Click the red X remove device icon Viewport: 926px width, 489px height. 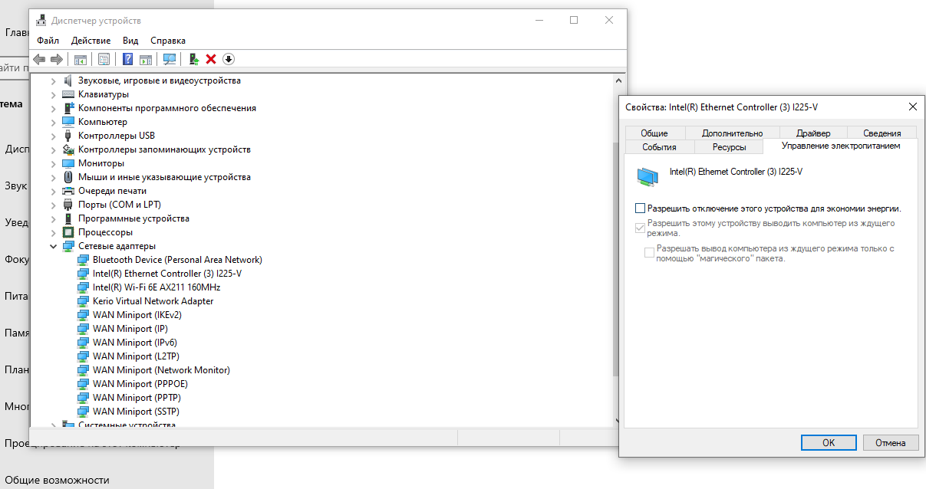click(211, 59)
